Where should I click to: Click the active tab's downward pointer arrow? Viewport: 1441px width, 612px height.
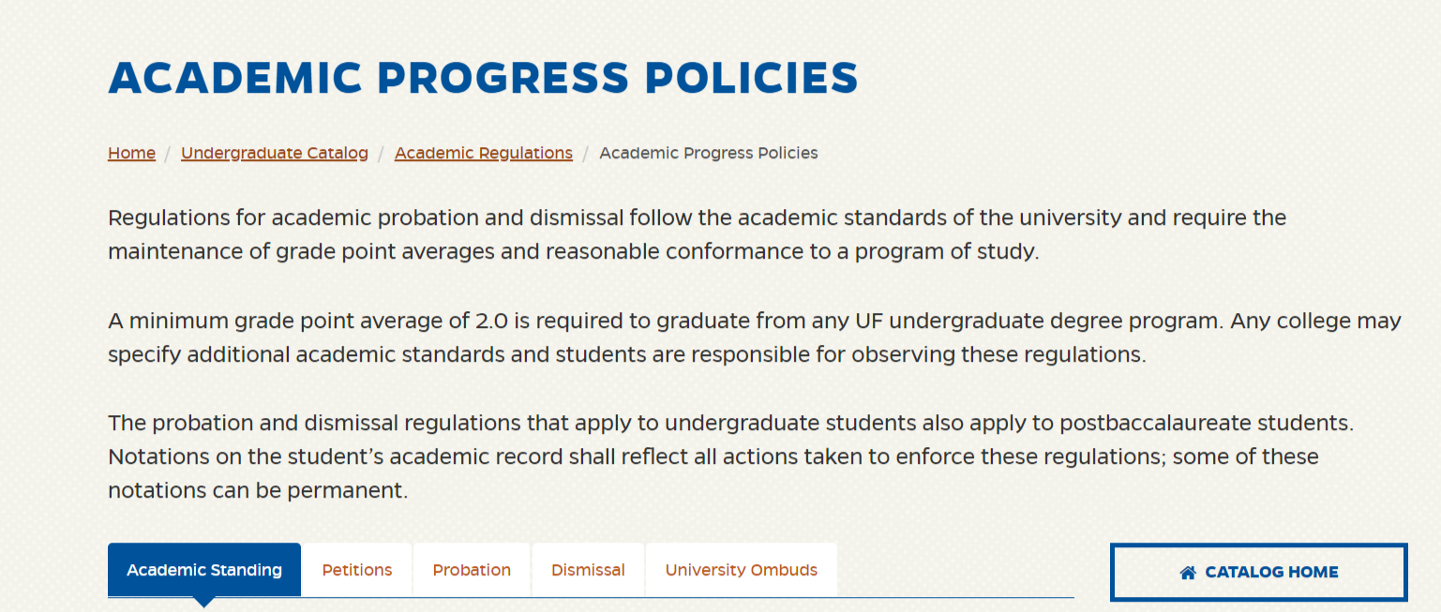pos(203,602)
